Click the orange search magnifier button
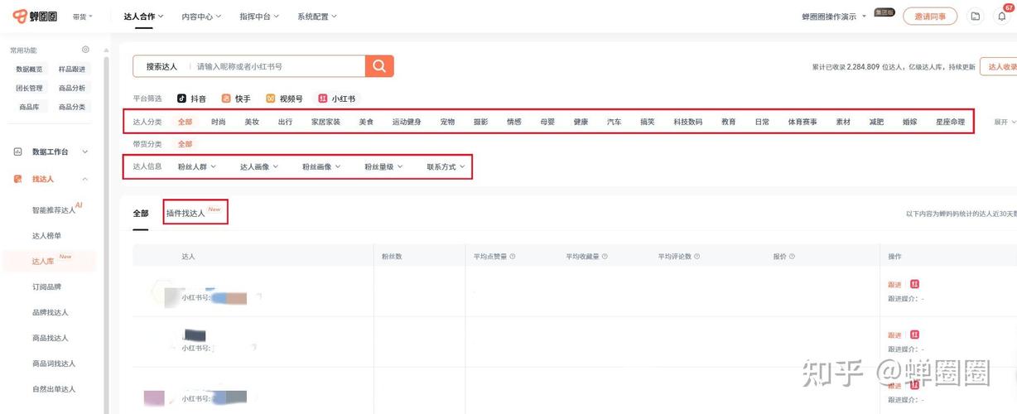1017x414 pixels. pos(379,66)
